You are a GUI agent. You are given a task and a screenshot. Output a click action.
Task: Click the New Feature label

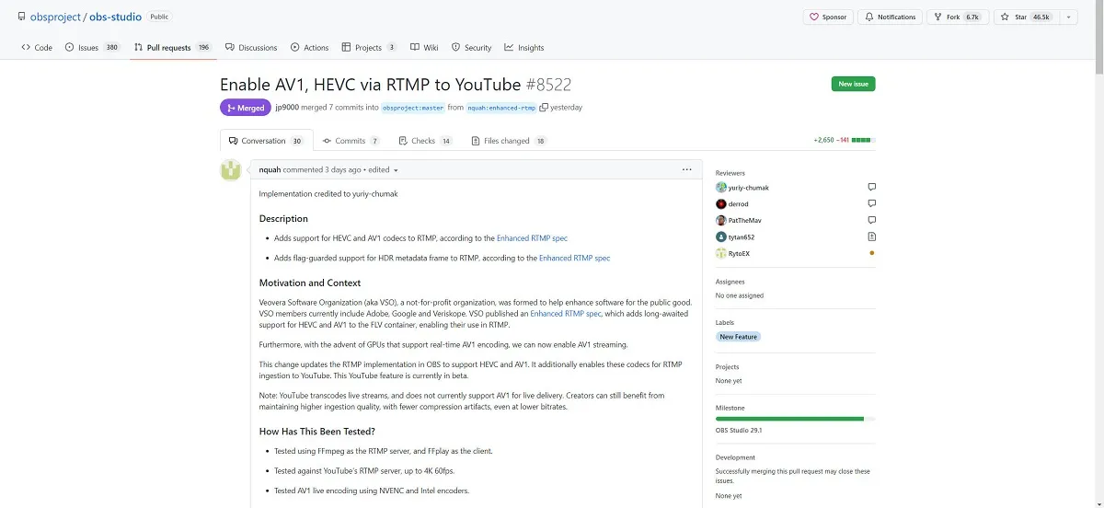click(739, 337)
